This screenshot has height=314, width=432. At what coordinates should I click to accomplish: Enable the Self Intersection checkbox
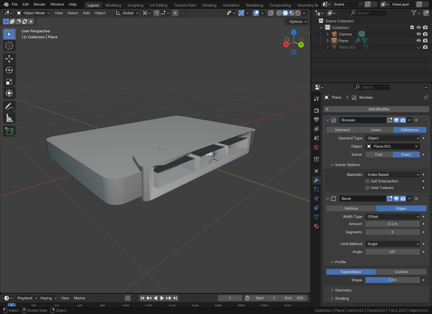pos(367,181)
